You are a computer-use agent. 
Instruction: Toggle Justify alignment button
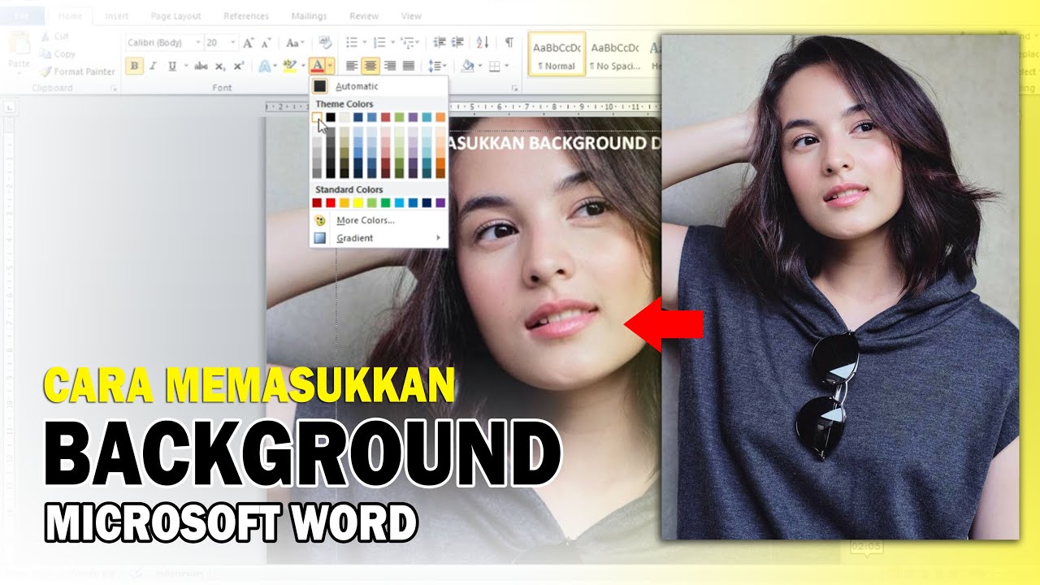(408, 66)
